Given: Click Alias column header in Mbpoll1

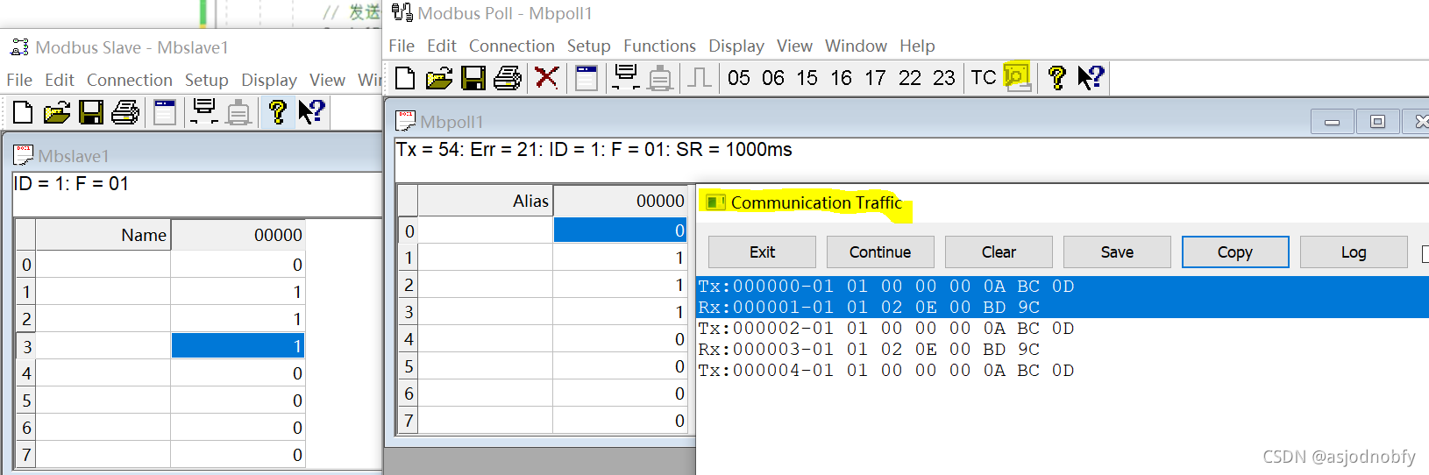Looking at the screenshot, I should [x=485, y=201].
